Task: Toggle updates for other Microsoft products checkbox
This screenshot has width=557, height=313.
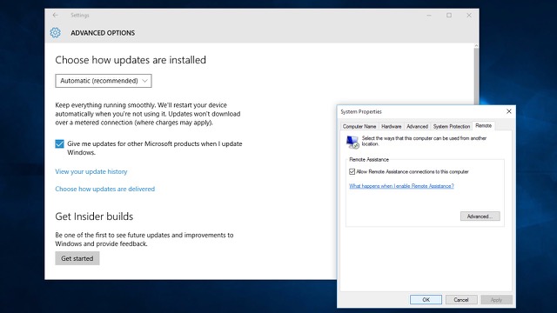Action: coord(59,143)
